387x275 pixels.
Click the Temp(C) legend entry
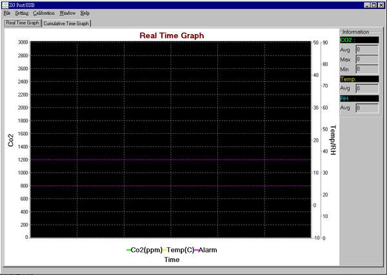[183, 250]
